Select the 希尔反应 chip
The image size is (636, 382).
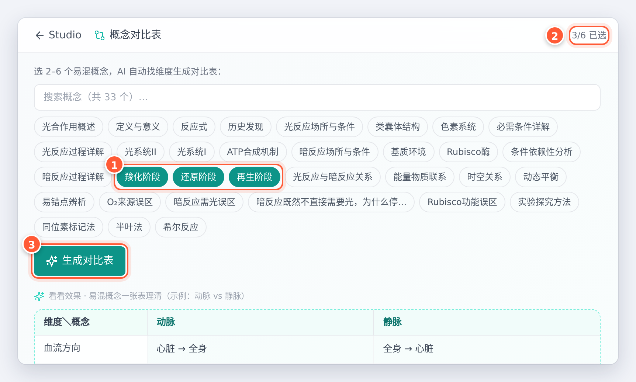181,227
